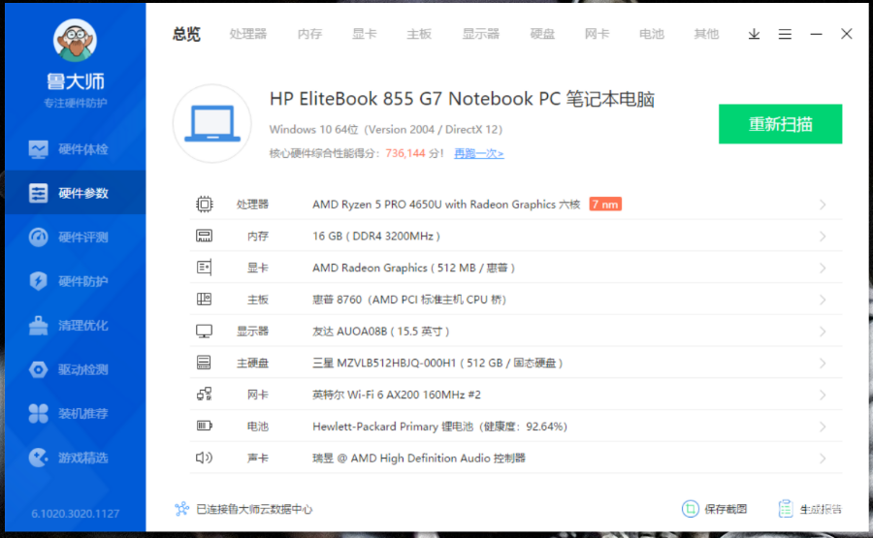The image size is (873, 538).
Task: Expand the 显卡 Radeon Graphics row chevron
Action: coord(823,269)
